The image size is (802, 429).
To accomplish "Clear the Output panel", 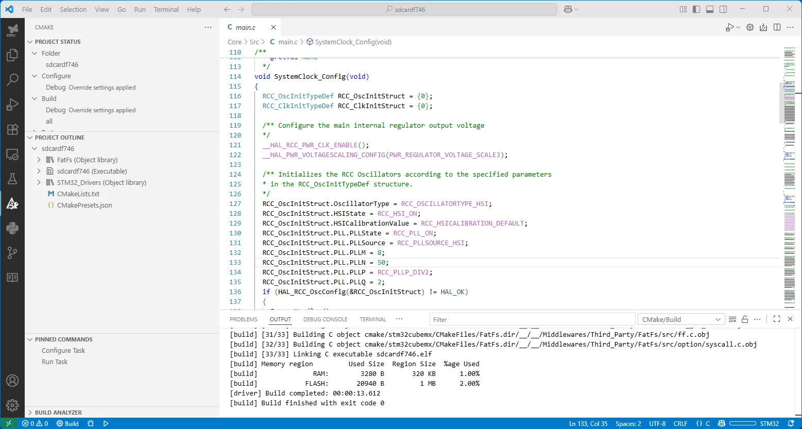I will click(x=732, y=319).
